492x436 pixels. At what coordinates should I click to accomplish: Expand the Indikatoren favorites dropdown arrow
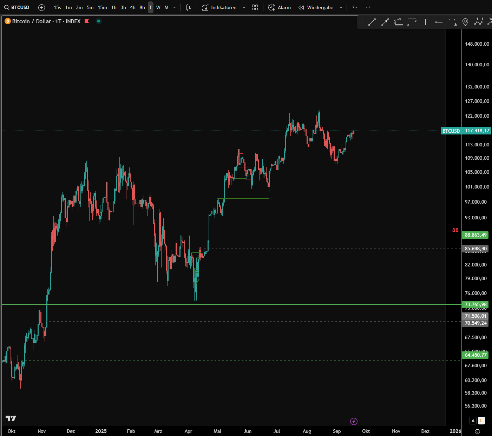pos(244,7)
